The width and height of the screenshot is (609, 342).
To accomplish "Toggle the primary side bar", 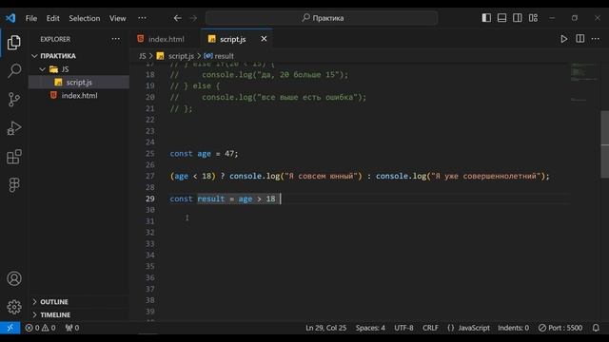I will coord(486,18).
